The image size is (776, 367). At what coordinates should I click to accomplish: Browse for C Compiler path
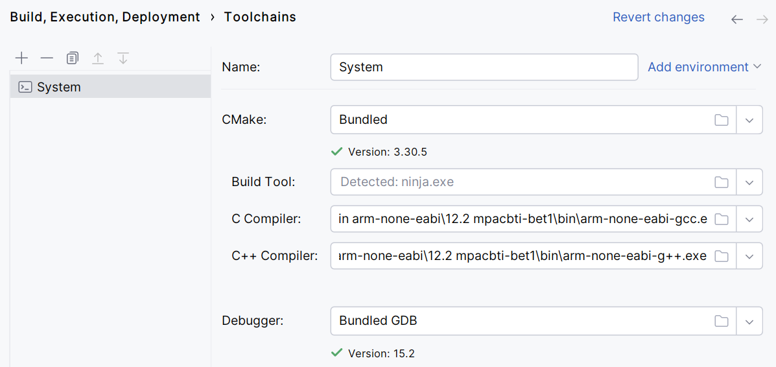tap(721, 219)
